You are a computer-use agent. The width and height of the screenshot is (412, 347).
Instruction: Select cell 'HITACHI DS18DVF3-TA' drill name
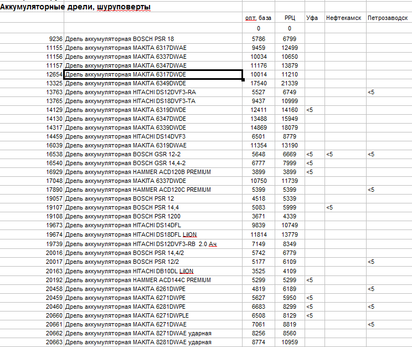[x=153, y=101]
